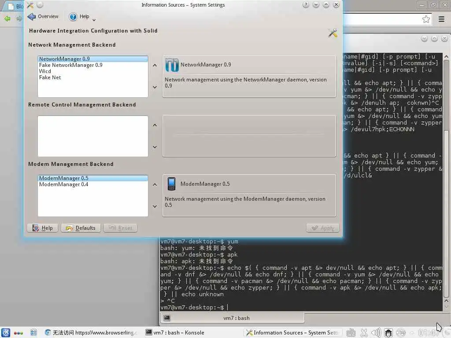The width and height of the screenshot is (451, 338).
Task: Click the terminal icon on the Konsole tab bar
Action: pos(167,318)
